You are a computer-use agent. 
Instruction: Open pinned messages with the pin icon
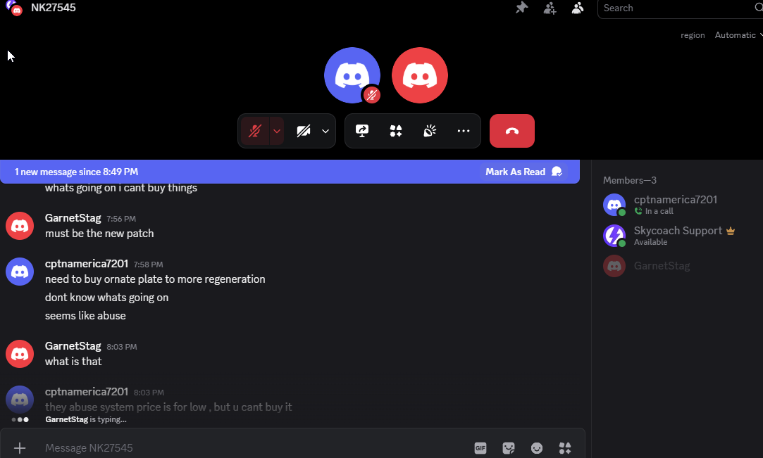point(521,8)
